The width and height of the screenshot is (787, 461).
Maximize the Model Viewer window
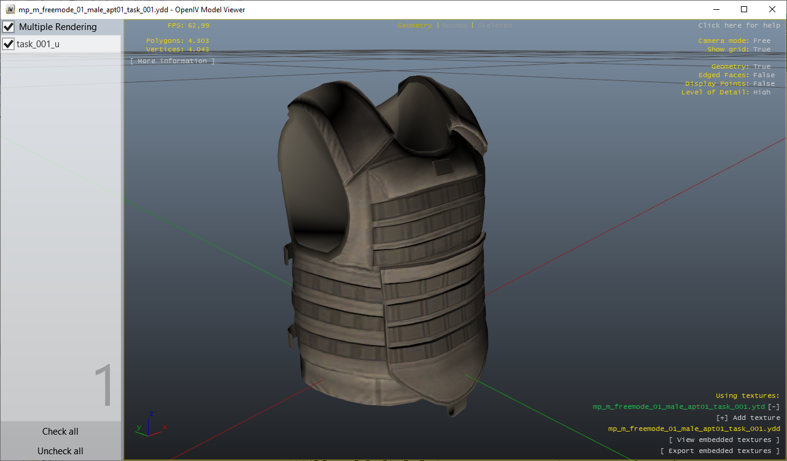[x=744, y=9]
